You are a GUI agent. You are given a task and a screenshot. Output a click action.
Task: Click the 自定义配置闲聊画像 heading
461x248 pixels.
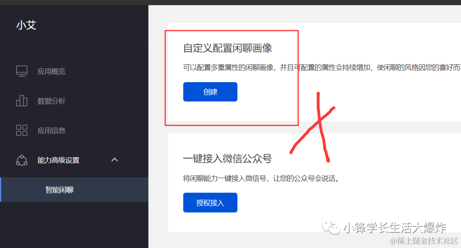[x=228, y=48]
